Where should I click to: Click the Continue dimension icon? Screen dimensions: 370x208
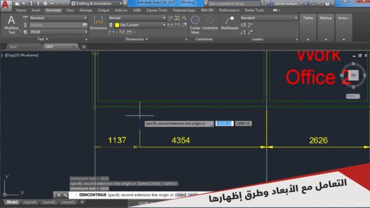[x=129, y=32]
